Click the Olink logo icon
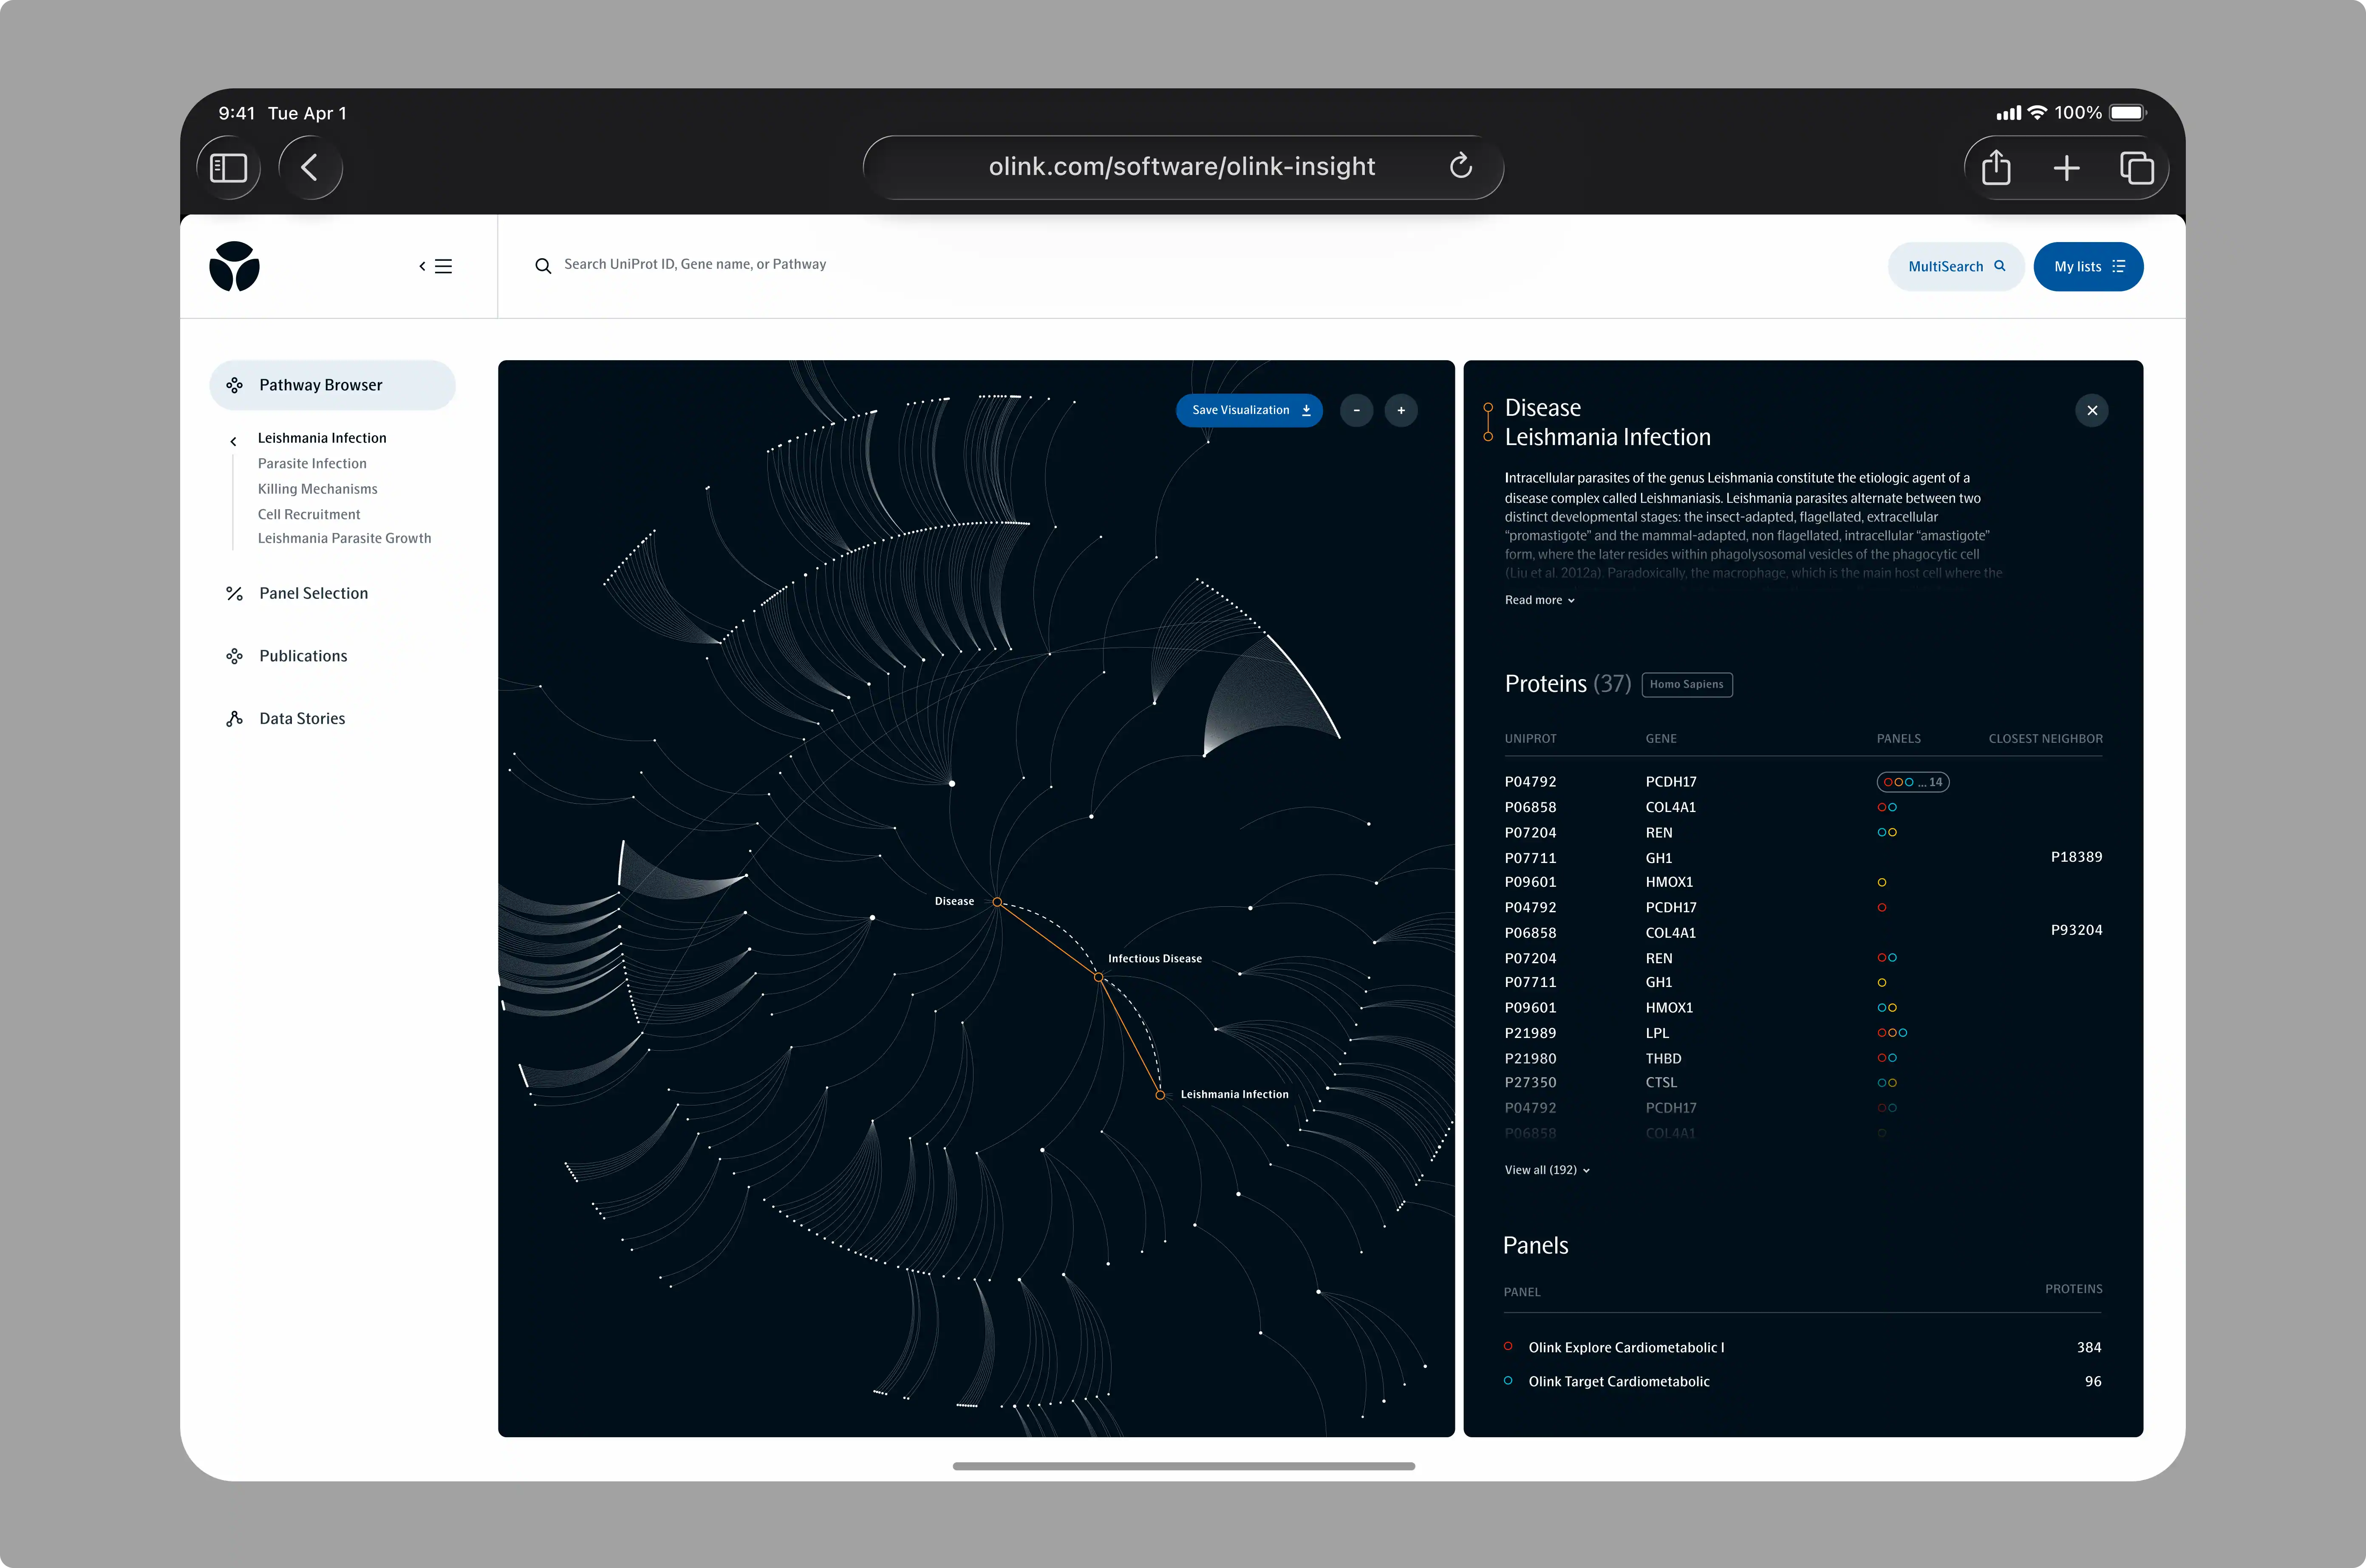Image resolution: width=2366 pixels, height=1568 pixels. [234, 266]
